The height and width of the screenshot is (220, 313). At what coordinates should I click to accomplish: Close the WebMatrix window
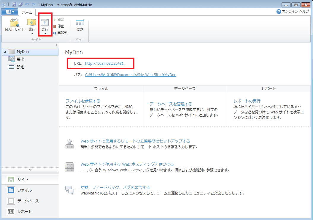click(306, 5)
